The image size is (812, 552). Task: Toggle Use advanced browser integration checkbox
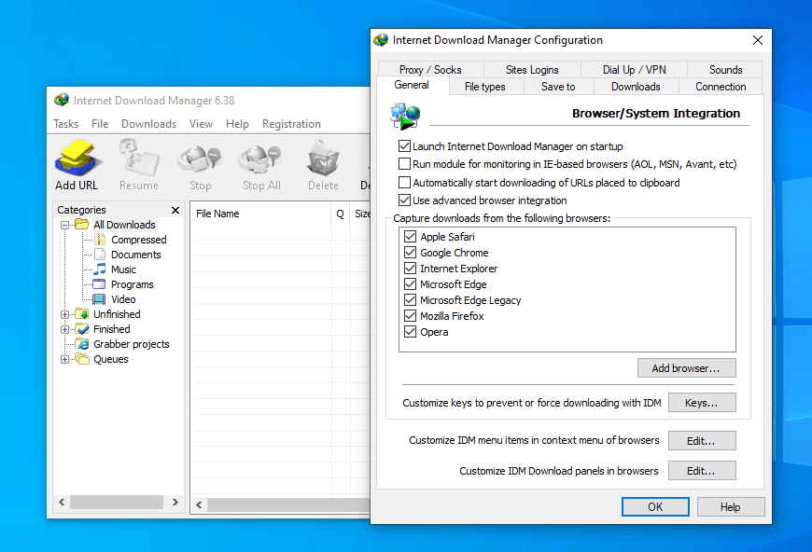point(404,200)
